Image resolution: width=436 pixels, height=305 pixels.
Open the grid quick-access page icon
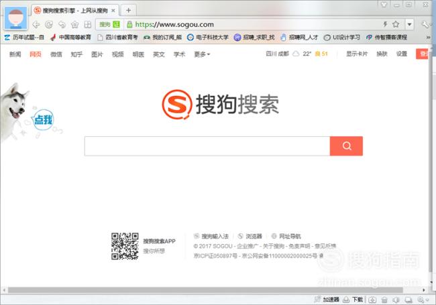88,25
